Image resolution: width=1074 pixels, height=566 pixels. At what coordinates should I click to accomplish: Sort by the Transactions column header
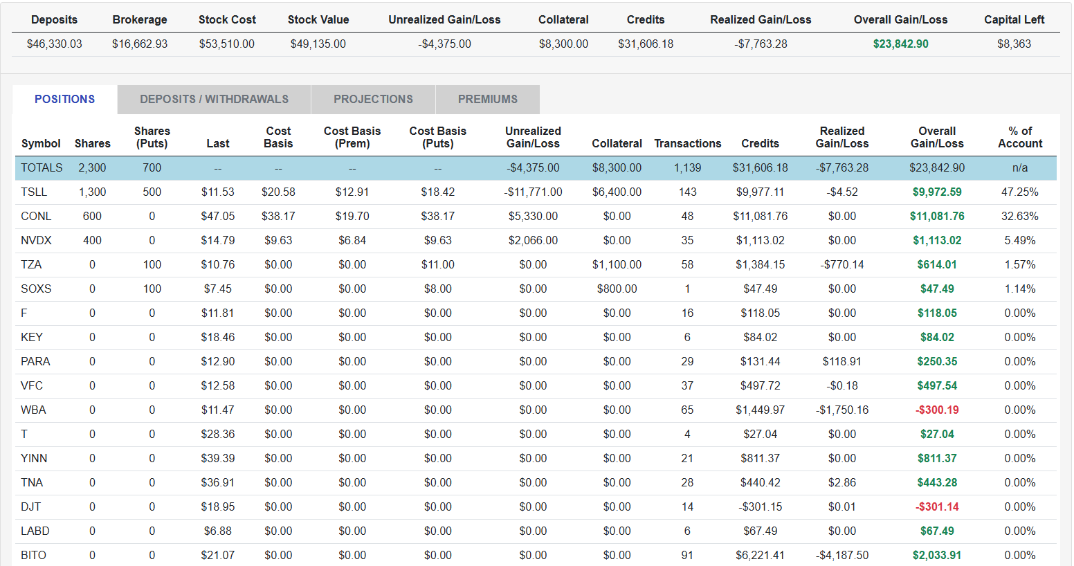687,143
